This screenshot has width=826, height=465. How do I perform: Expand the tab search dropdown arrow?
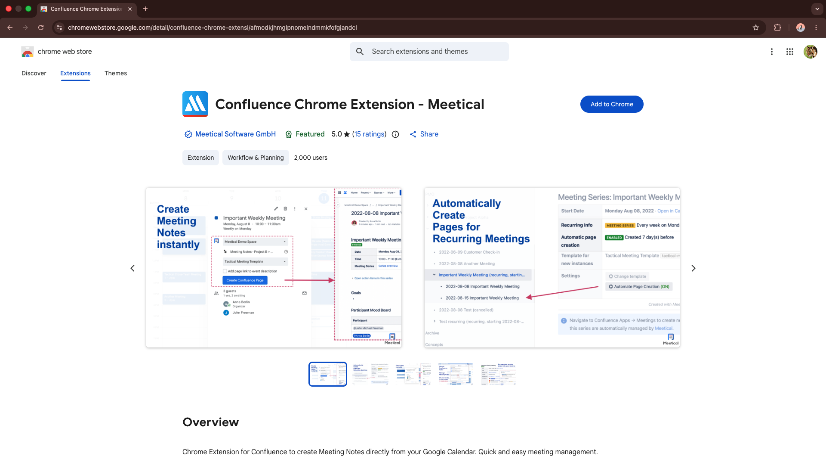817,9
